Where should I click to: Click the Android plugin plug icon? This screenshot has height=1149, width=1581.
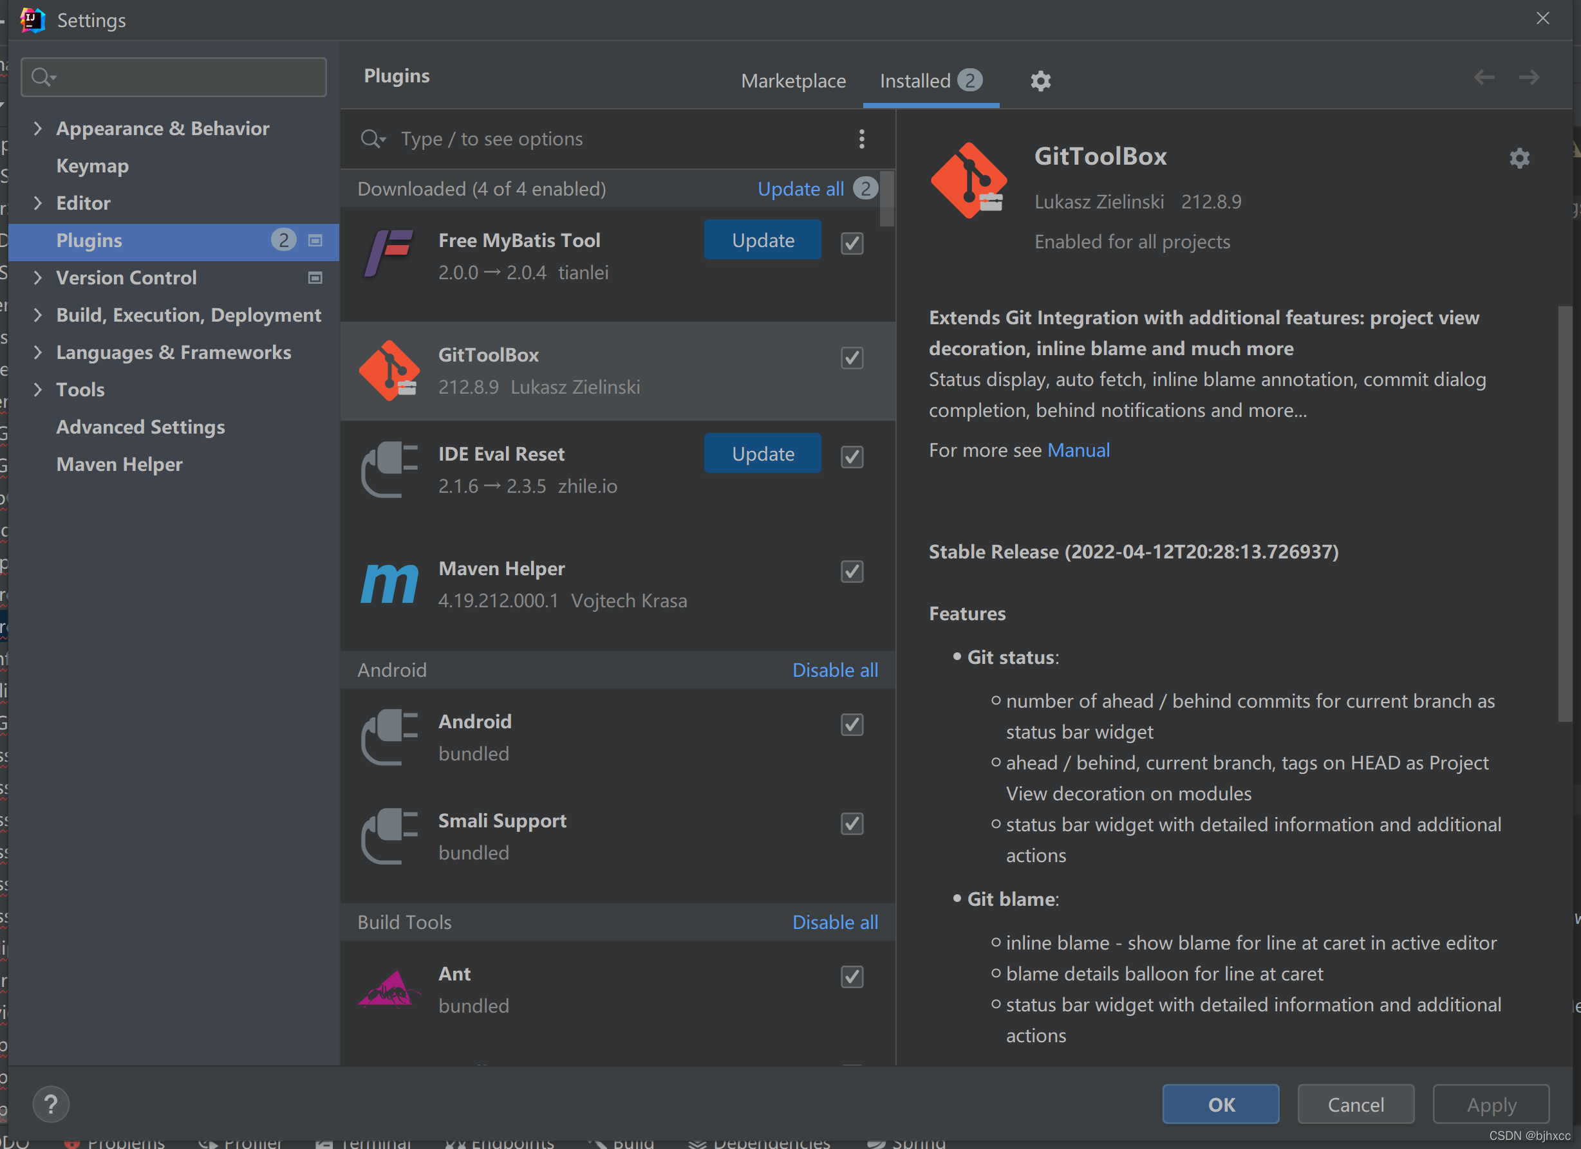coord(389,737)
